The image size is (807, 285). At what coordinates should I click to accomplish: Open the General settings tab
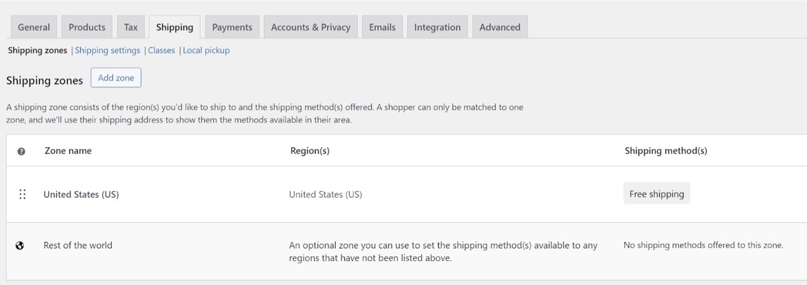34,27
